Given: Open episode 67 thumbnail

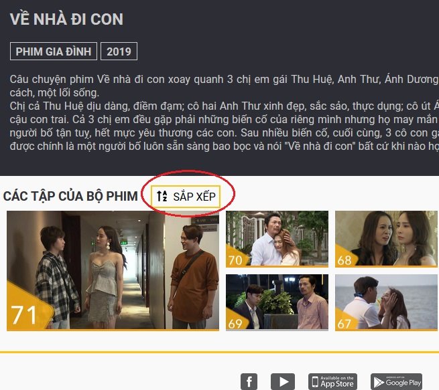Looking at the screenshot, I should coord(386,302).
